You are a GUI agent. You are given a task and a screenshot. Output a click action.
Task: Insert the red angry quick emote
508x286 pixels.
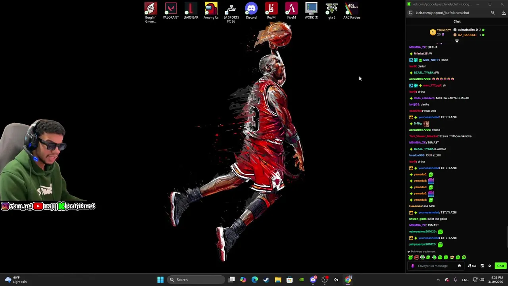416,257
